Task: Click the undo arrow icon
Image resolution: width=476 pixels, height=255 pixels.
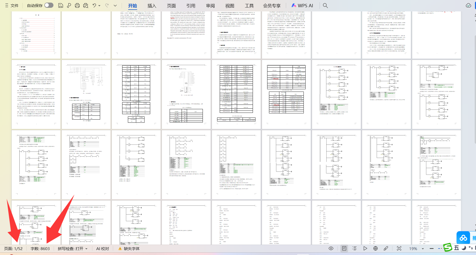Action: click(x=94, y=5)
